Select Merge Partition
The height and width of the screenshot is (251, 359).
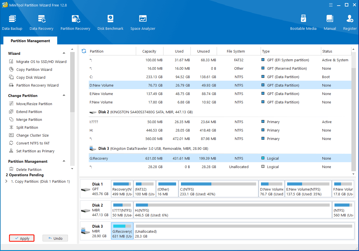tap(26, 119)
